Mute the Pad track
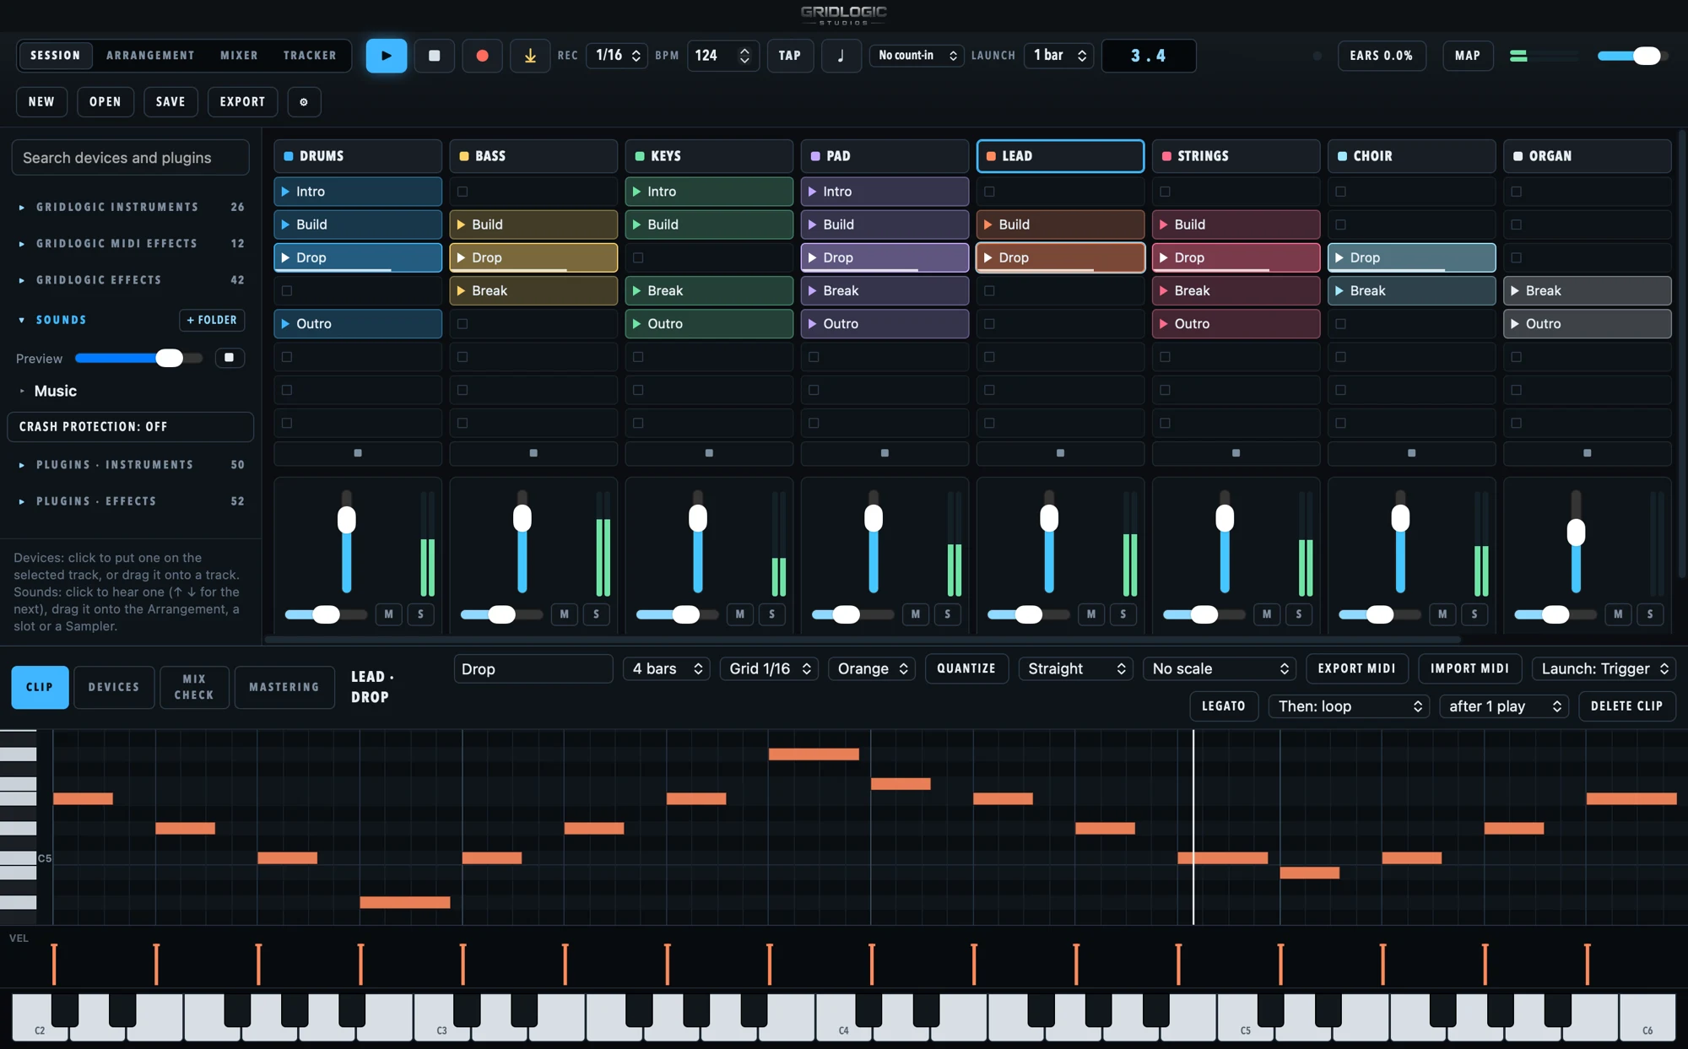This screenshot has height=1049, width=1688. 915,614
